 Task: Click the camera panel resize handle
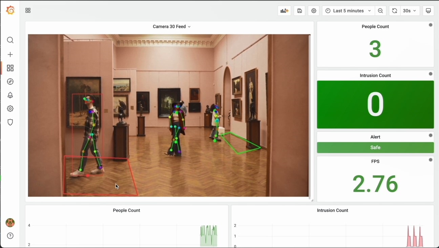[x=312, y=200]
